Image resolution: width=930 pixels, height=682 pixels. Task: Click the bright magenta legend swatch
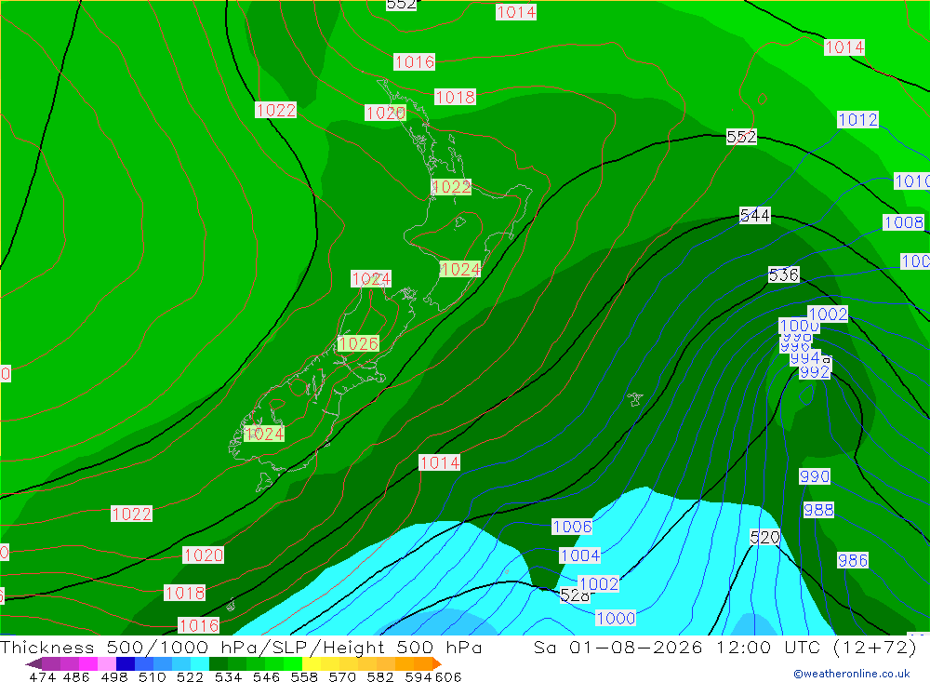tap(88, 663)
